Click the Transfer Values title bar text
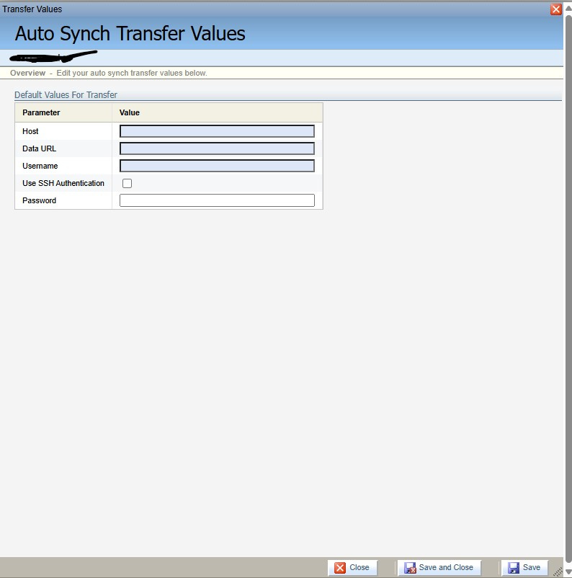This screenshot has width=572, height=578. click(x=32, y=9)
